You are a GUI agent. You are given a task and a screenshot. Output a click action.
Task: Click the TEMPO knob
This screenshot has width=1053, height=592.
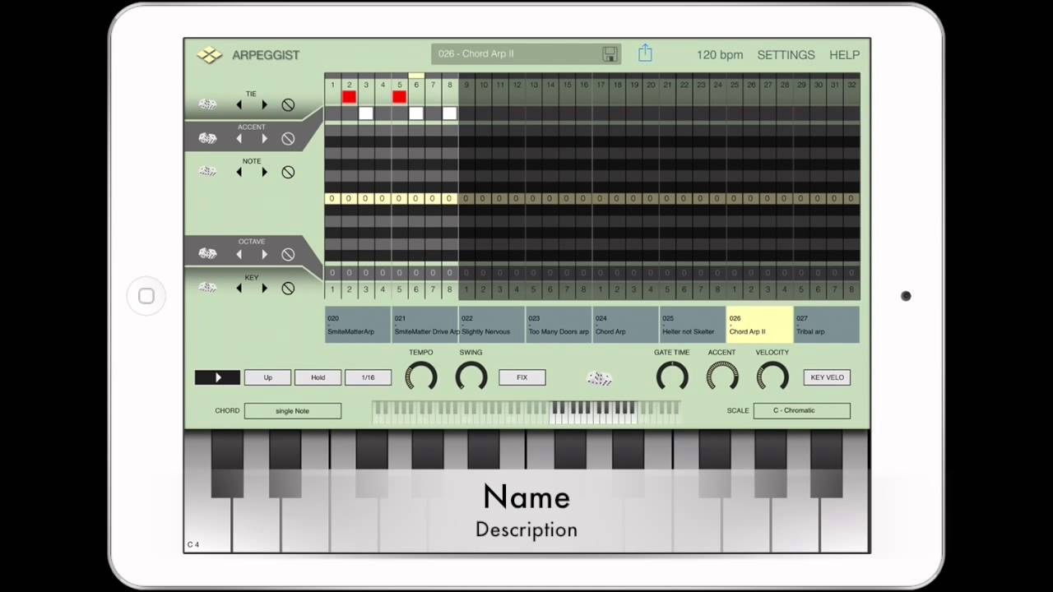tap(421, 377)
